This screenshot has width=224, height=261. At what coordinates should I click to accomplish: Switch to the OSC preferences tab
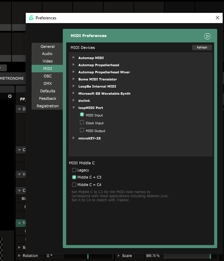(x=48, y=76)
